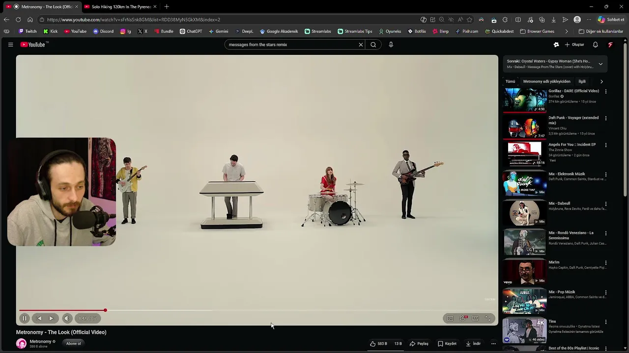Open options for Mix - Dabeull

(606, 204)
